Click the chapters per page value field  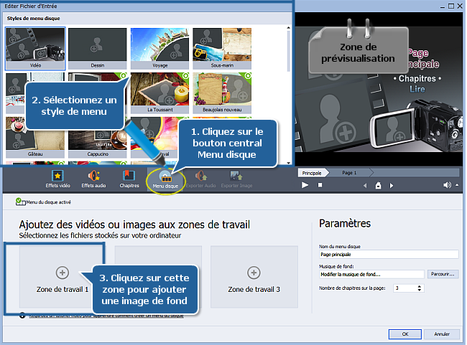click(x=405, y=288)
